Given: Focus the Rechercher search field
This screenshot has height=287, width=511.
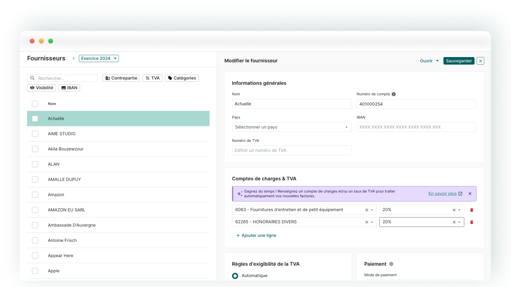Looking at the screenshot, I should click(x=63, y=78).
